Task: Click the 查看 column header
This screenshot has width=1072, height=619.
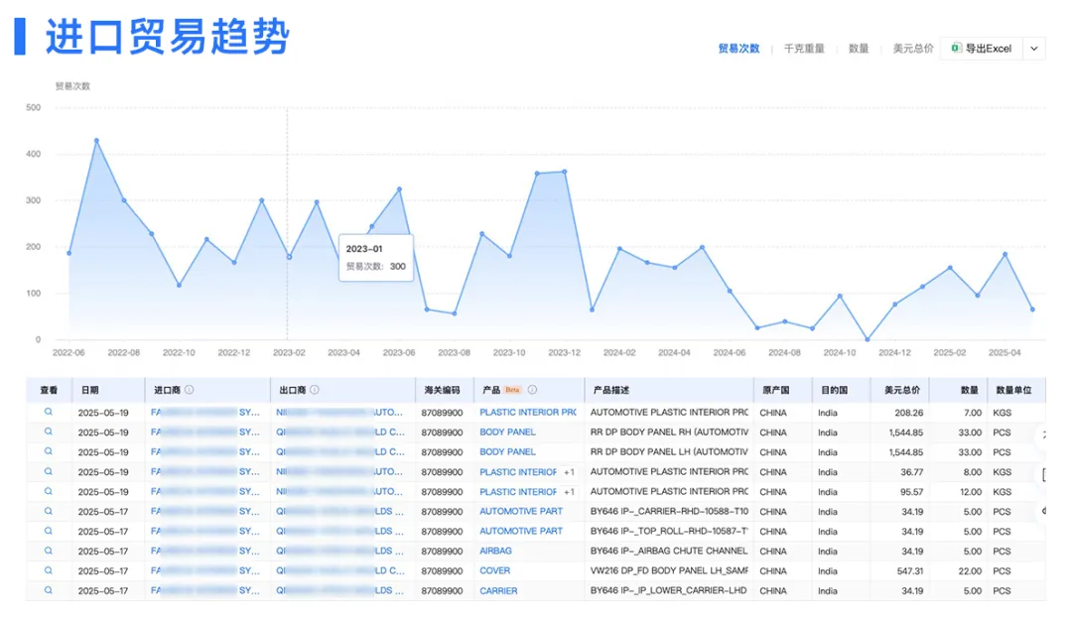Action: pos(49,390)
